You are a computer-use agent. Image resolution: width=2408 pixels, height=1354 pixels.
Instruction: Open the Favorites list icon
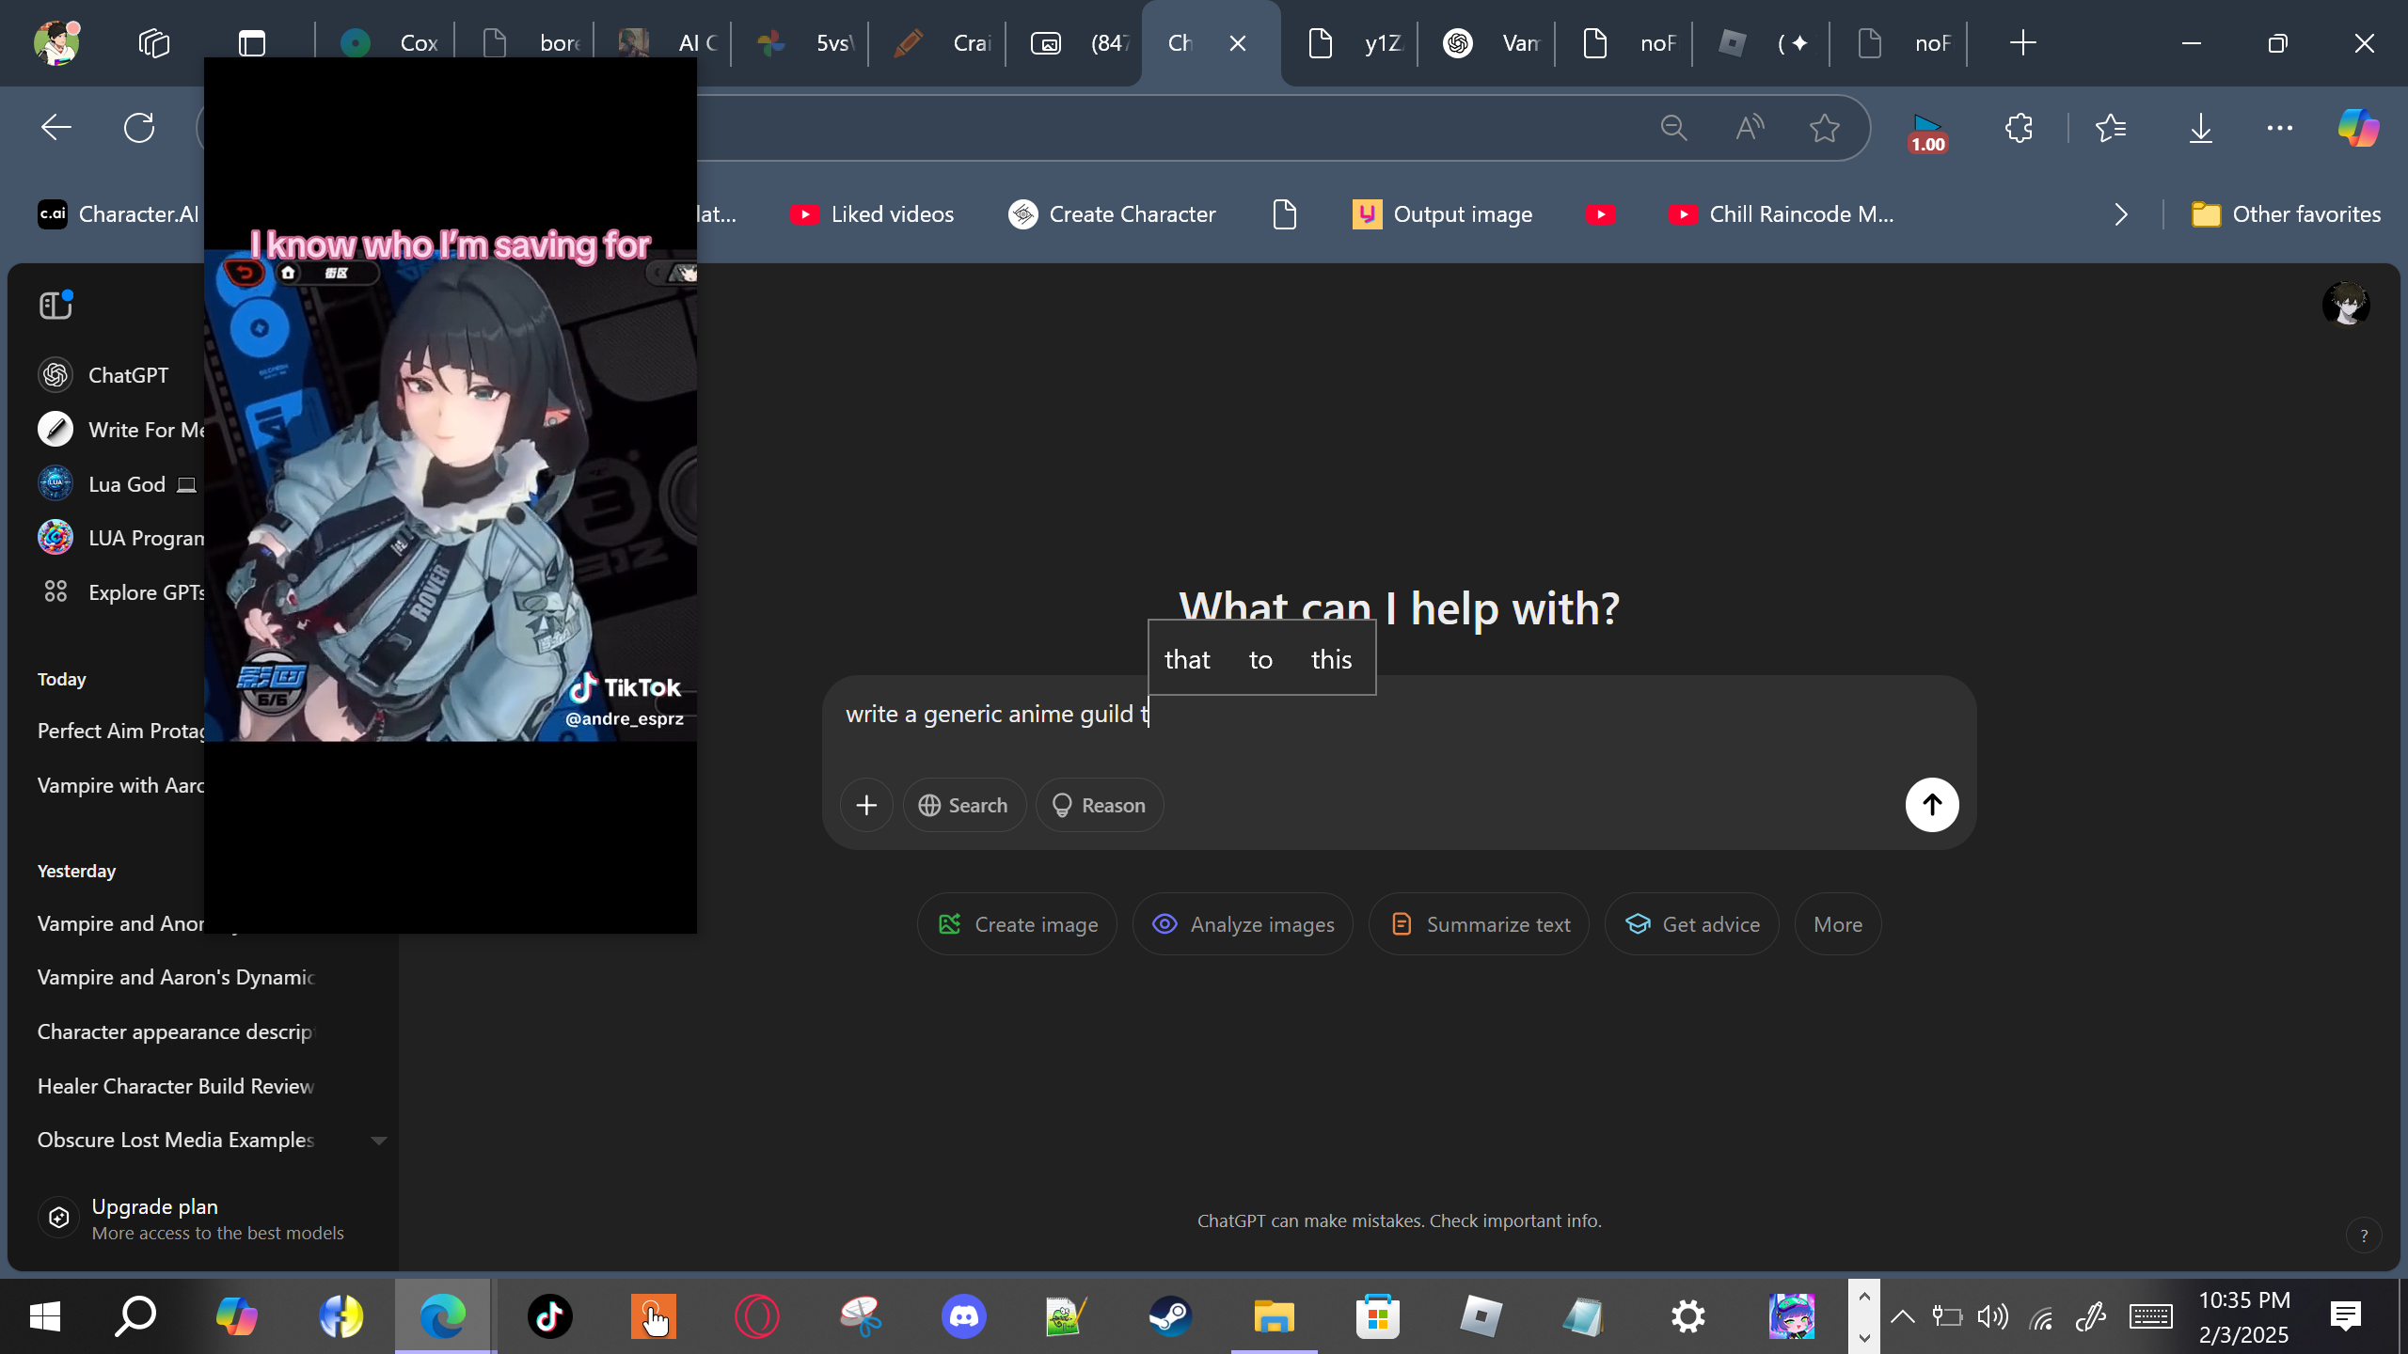coord(2112,128)
